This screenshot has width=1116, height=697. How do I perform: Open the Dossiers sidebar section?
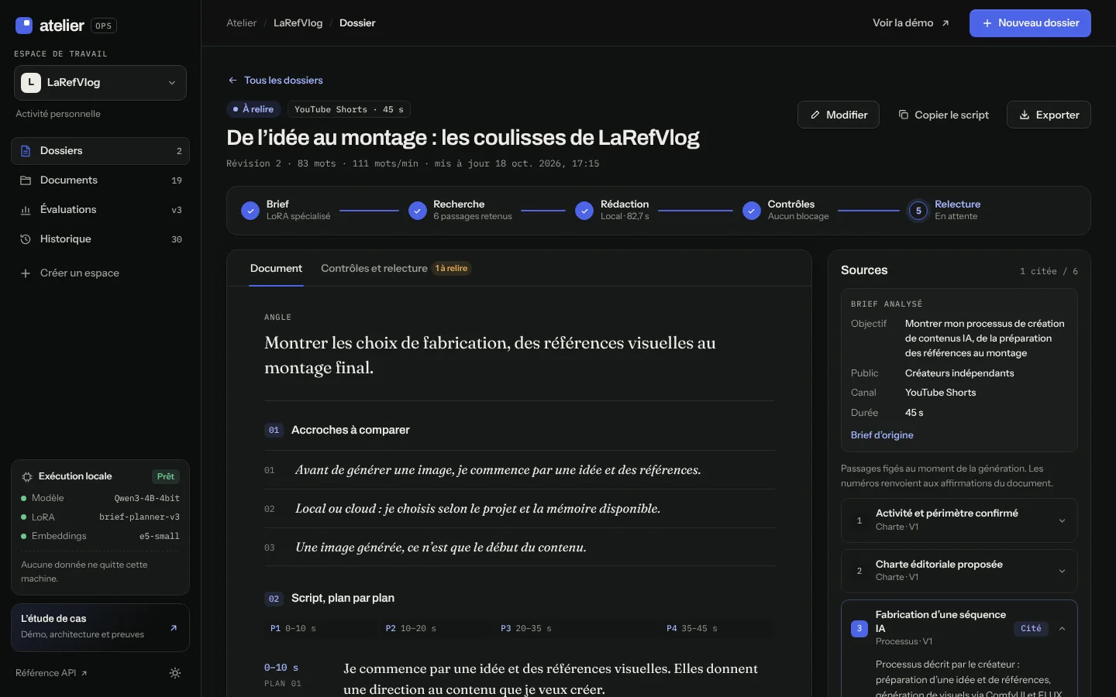click(100, 151)
